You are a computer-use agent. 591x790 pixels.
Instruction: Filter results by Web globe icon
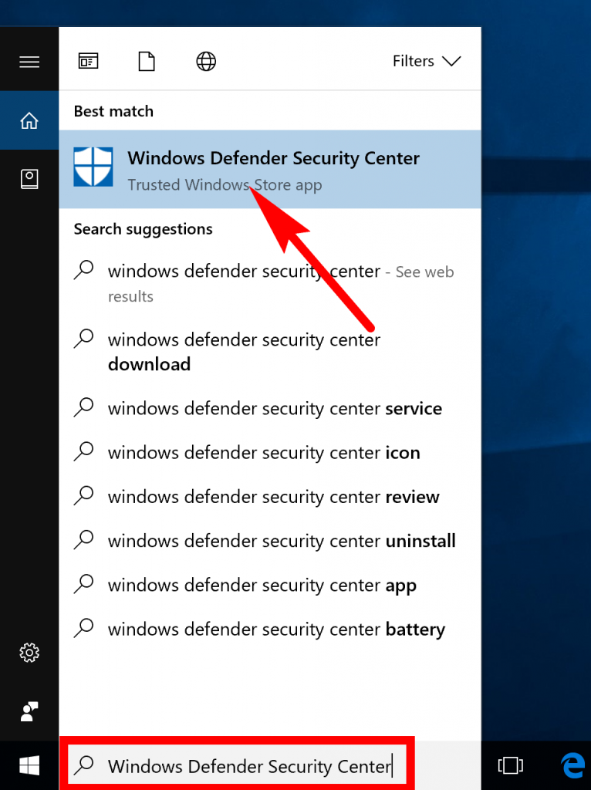point(205,61)
